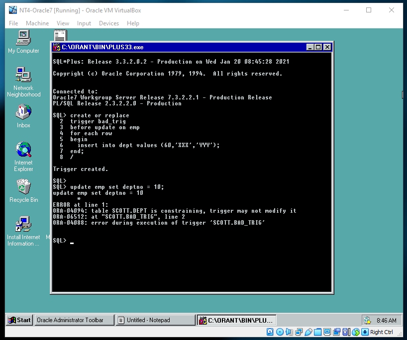Select the My Computer desktop icon
The image size is (407, 340).
click(23, 42)
